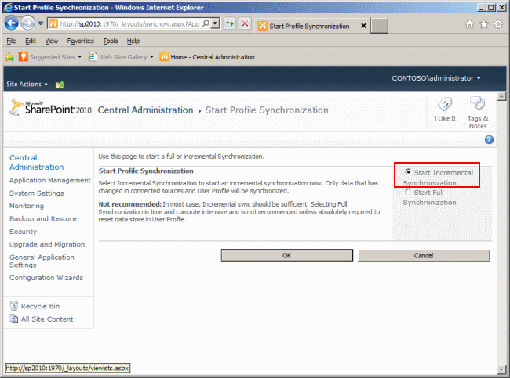
Task: Open Central Administration breadcrumb link
Action: pyautogui.click(x=145, y=110)
